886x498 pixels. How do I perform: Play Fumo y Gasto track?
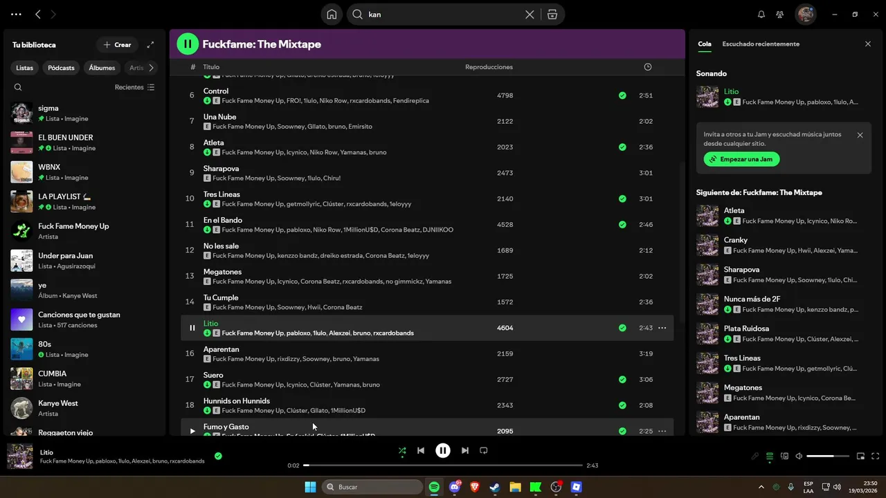192,431
